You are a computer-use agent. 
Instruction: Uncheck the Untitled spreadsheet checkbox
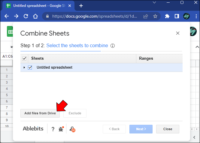click(30, 67)
